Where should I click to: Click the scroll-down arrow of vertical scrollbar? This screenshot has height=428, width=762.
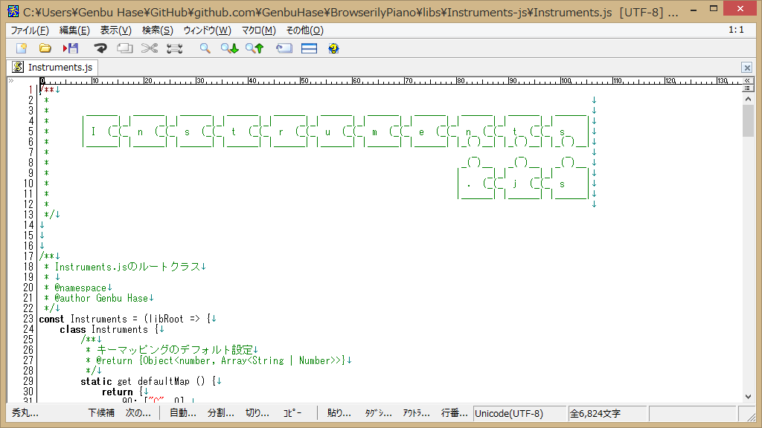(x=748, y=397)
